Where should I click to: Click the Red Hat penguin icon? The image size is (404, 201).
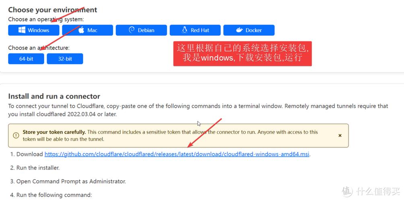point(184,30)
